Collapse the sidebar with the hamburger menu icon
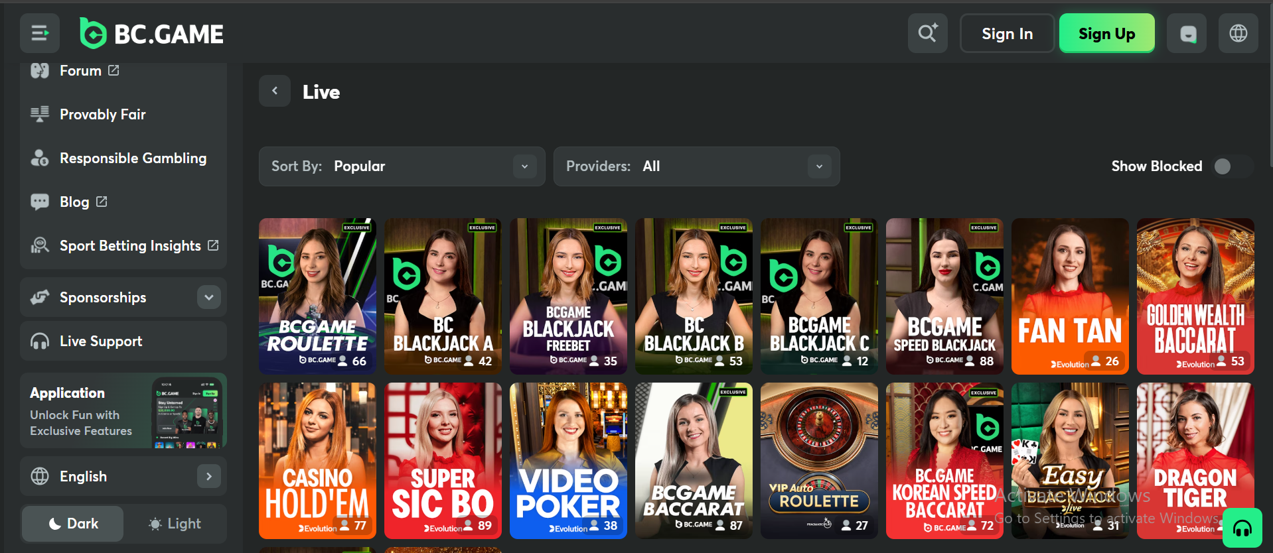The width and height of the screenshot is (1273, 553). click(x=40, y=33)
